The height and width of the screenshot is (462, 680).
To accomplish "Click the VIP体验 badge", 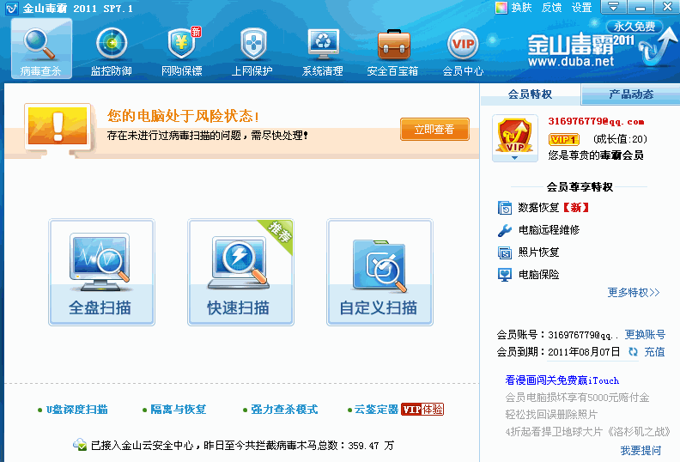I will coord(422,410).
